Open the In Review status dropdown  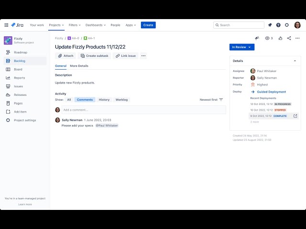tap(242, 47)
